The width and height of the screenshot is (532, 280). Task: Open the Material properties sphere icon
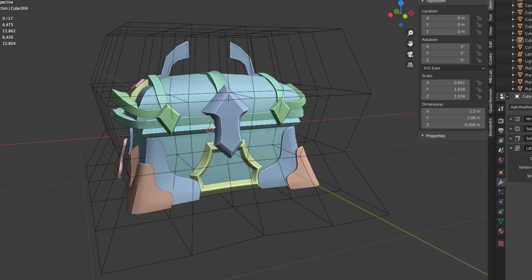point(501,231)
